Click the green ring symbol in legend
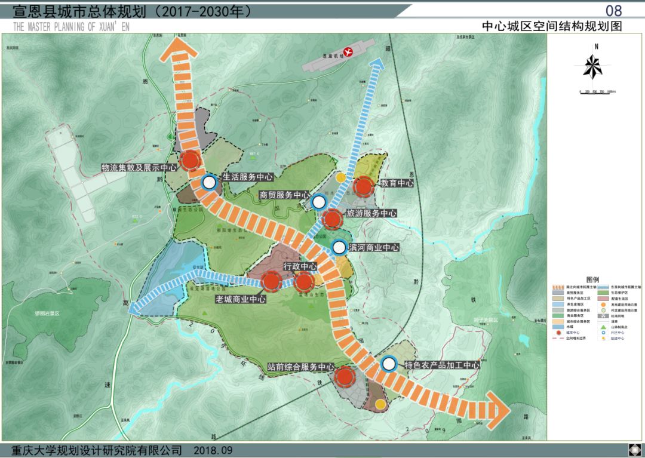This screenshot has height=458, width=645. click(x=603, y=311)
